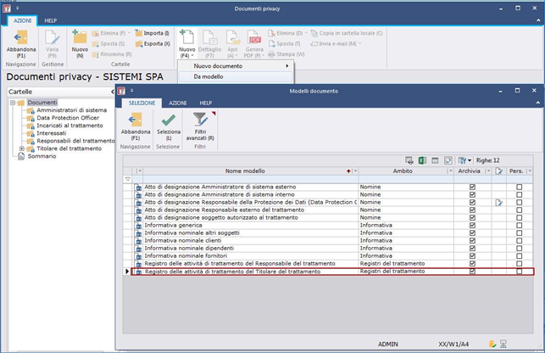
Task: Click Nuovo (F4) document icon
Action: coord(187,37)
